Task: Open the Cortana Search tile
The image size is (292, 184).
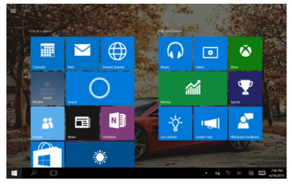Action: pos(100,88)
